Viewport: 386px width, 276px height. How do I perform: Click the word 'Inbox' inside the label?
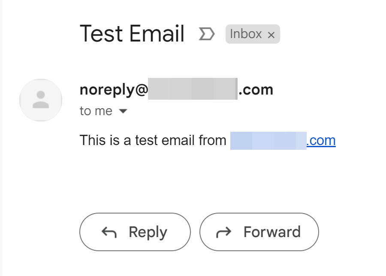[246, 34]
